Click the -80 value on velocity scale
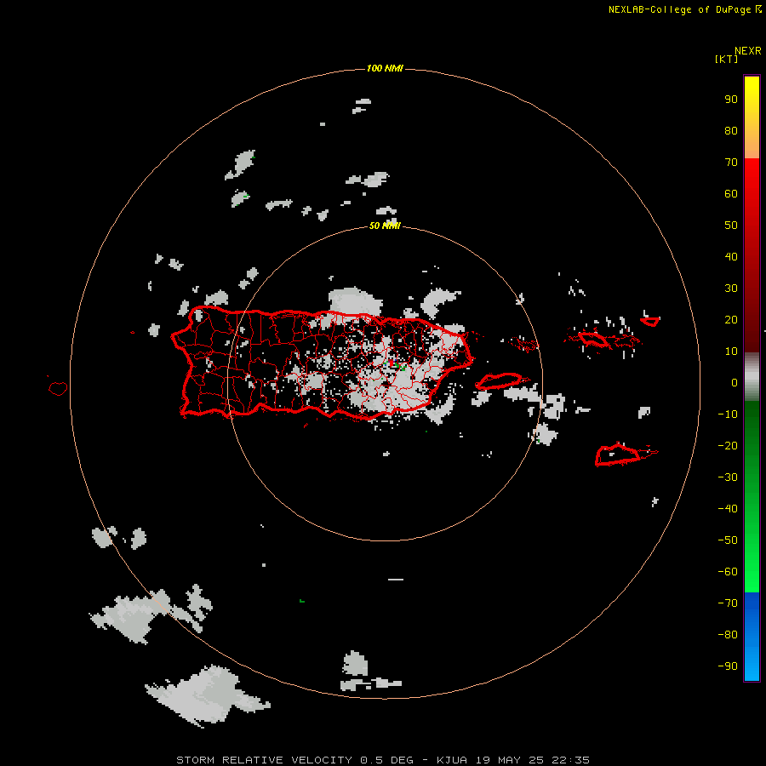Screen dimensions: 766x766 click(x=728, y=635)
